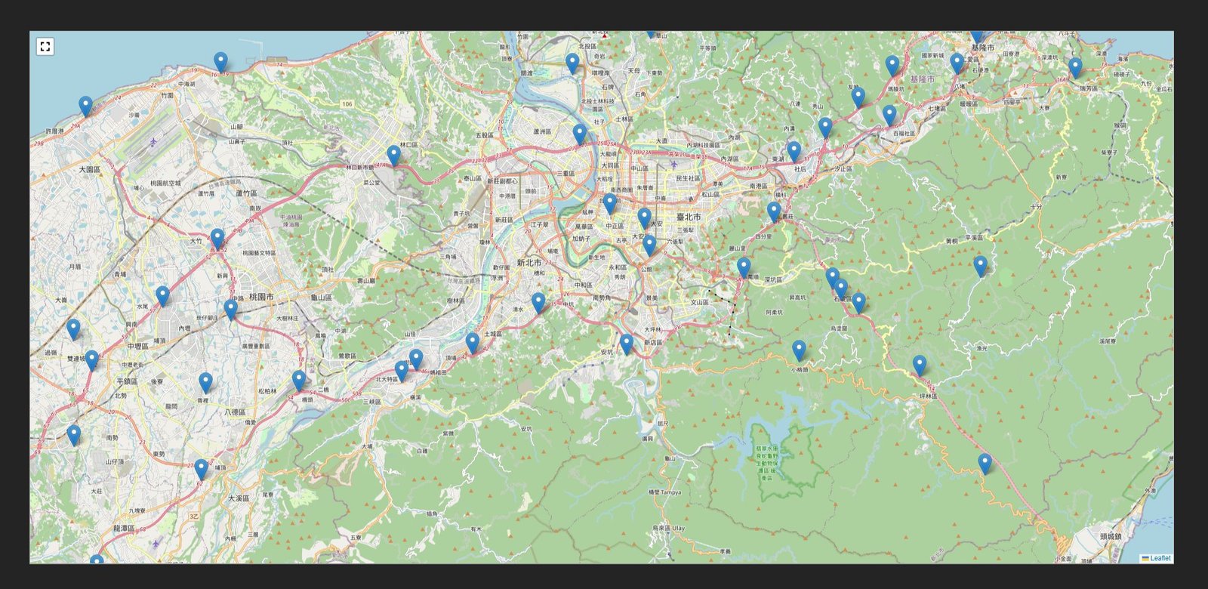
Task: Click the marker right of 清水
Action: click(538, 304)
